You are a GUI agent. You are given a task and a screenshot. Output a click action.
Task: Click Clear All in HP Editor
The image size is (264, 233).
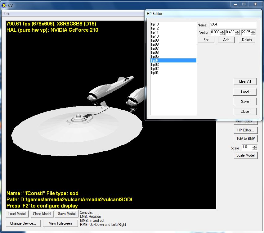coord(245,81)
